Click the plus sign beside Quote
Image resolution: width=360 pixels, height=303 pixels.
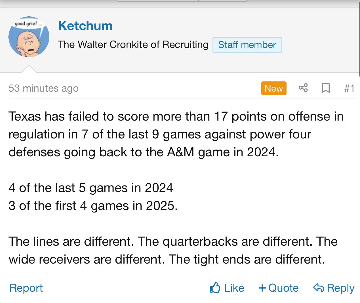click(x=262, y=288)
